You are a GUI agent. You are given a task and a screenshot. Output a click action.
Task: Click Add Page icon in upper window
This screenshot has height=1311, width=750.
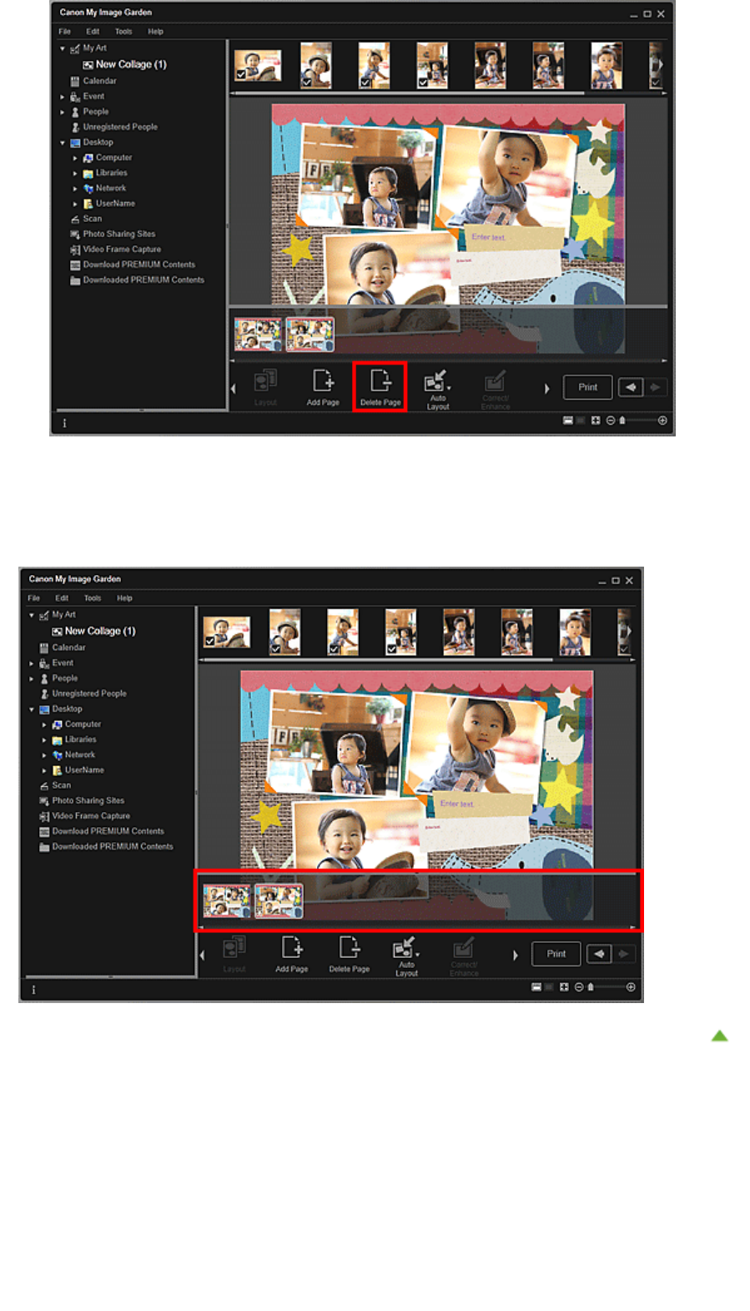pos(323,381)
